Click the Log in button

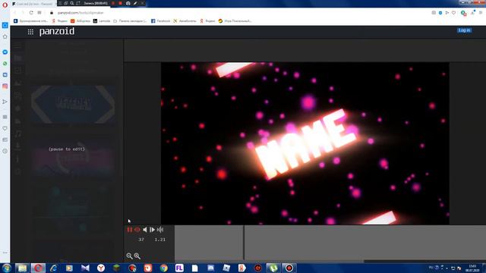click(x=464, y=30)
